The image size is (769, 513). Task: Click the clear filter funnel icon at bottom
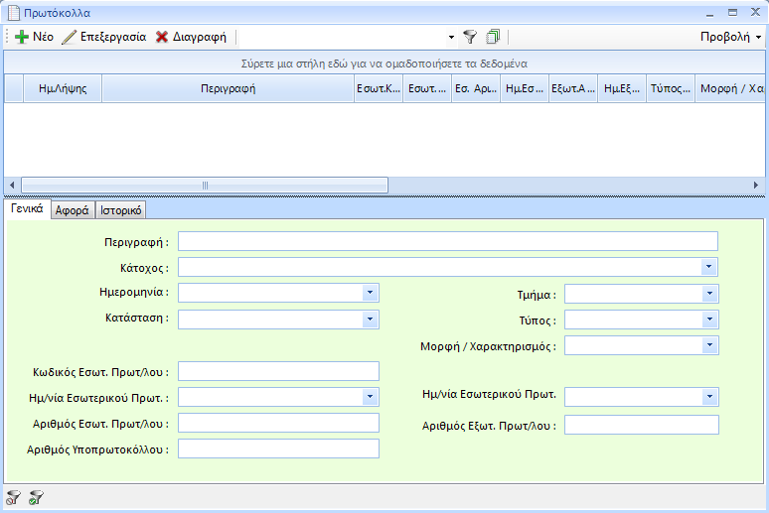point(13,498)
